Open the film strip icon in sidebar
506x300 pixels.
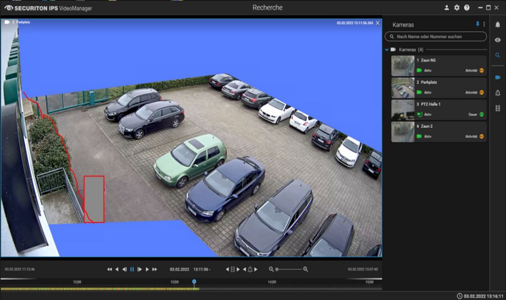[x=498, y=108]
